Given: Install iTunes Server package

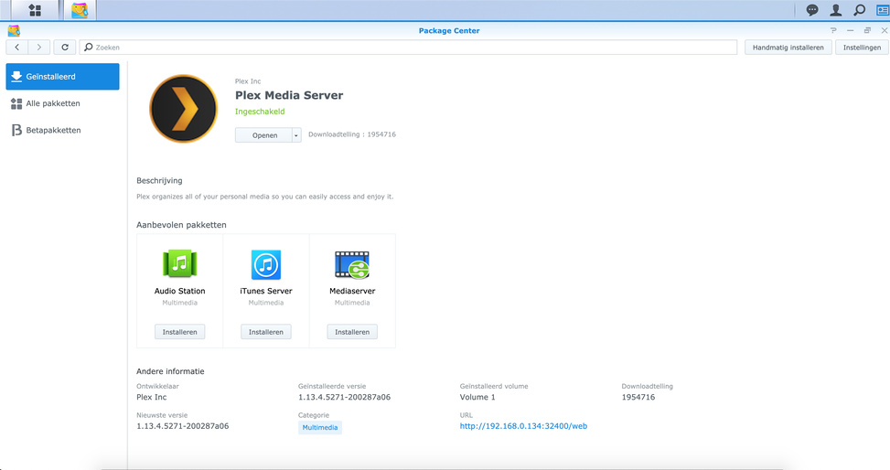Looking at the screenshot, I should tap(266, 332).
